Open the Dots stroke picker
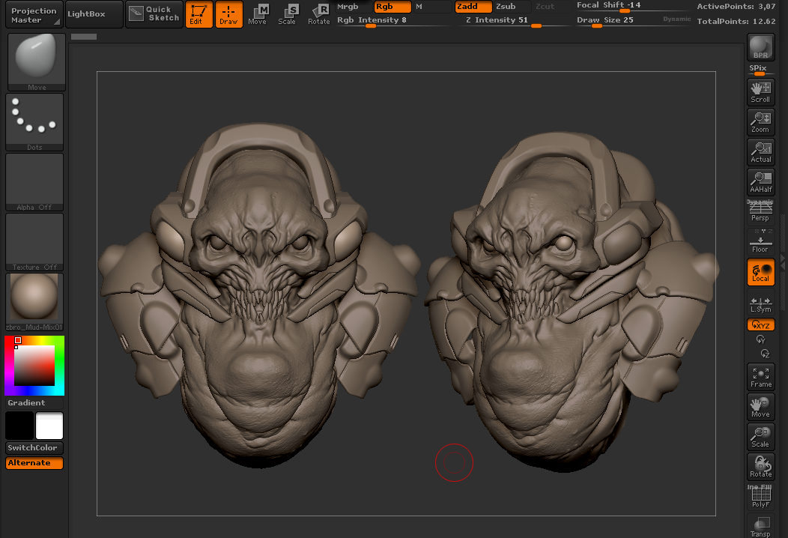The height and width of the screenshot is (538, 788). point(34,121)
